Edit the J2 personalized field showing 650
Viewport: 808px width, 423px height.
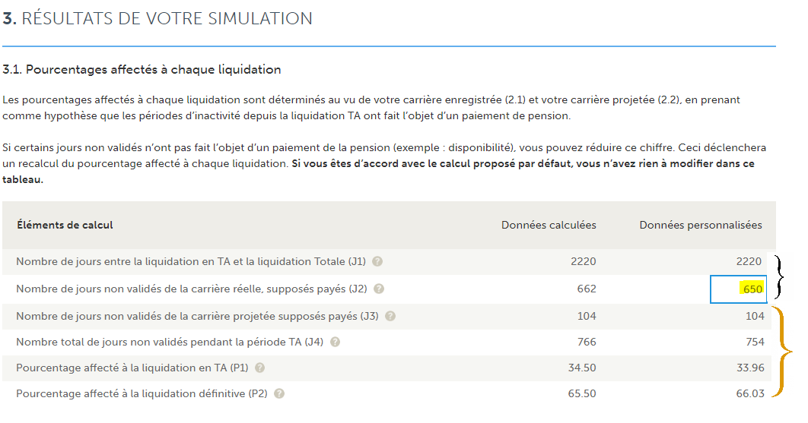[739, 289]
